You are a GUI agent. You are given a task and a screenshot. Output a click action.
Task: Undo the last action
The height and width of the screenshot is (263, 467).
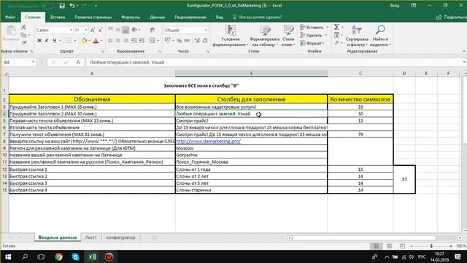pyautogui.click(x=72, y=6)
